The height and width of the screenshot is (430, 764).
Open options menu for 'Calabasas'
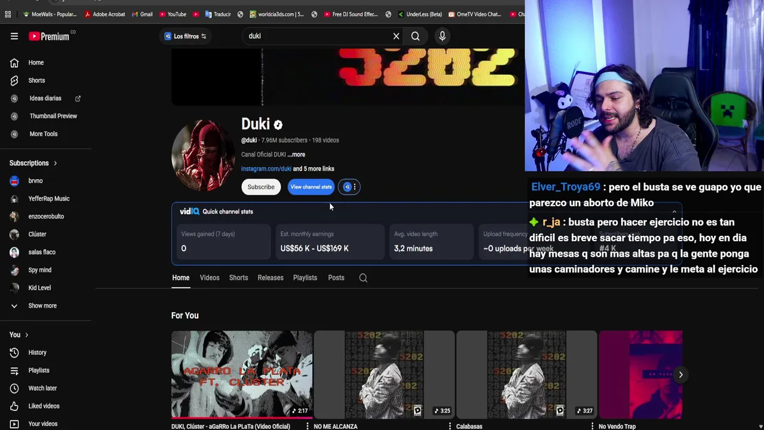(x=592, y=426)
